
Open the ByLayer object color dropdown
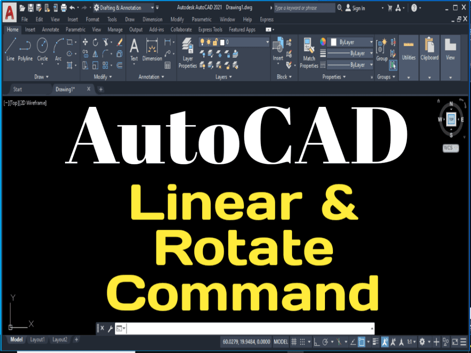pos(350,42)
